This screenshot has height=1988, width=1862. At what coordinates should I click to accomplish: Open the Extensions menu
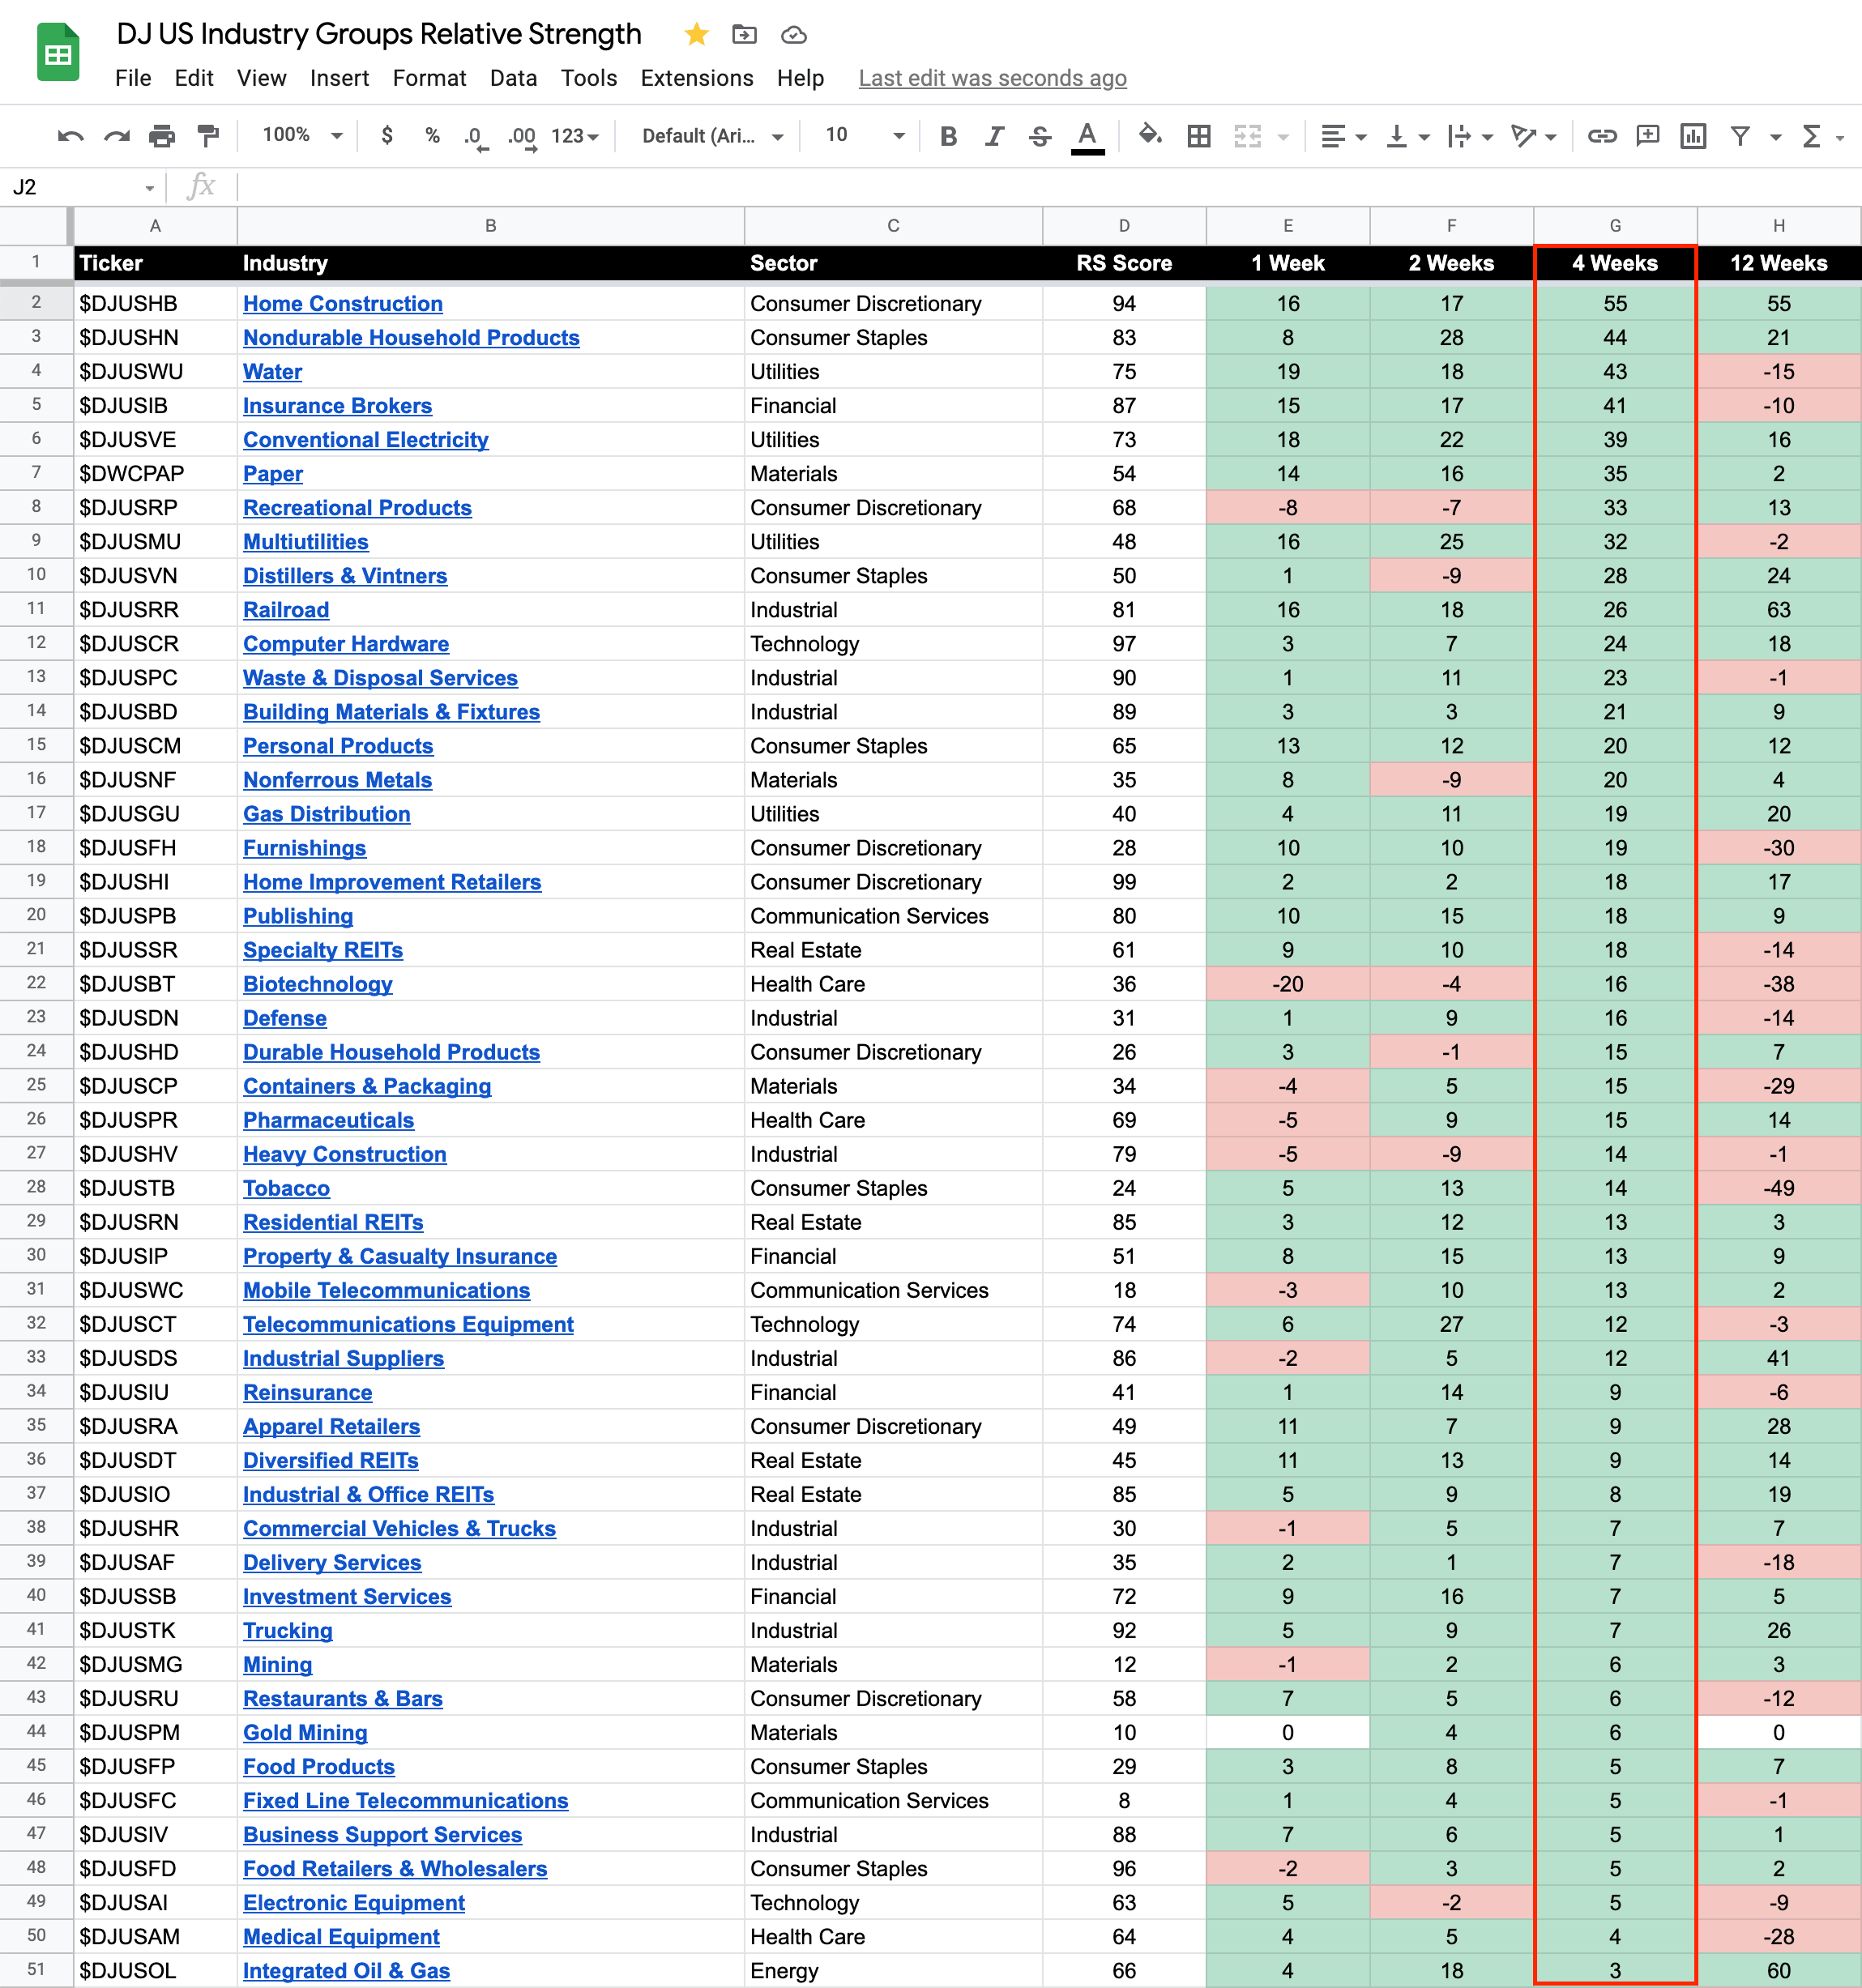coord(696,78)
